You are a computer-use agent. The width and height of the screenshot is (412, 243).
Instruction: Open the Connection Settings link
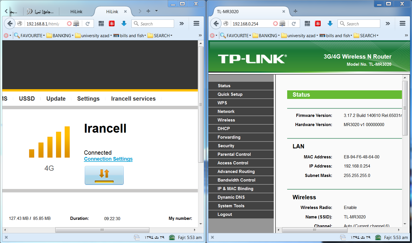[x=108, y=159]
